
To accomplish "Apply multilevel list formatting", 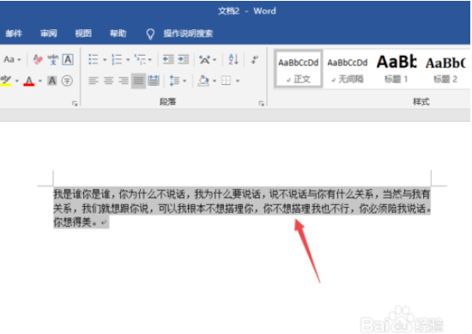I will pyautogui.click(x=140, y=59).
